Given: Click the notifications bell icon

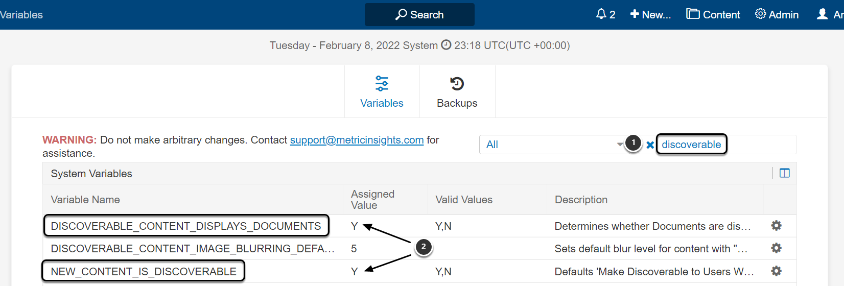Looking at the screenshot, I should click(601, 14).
